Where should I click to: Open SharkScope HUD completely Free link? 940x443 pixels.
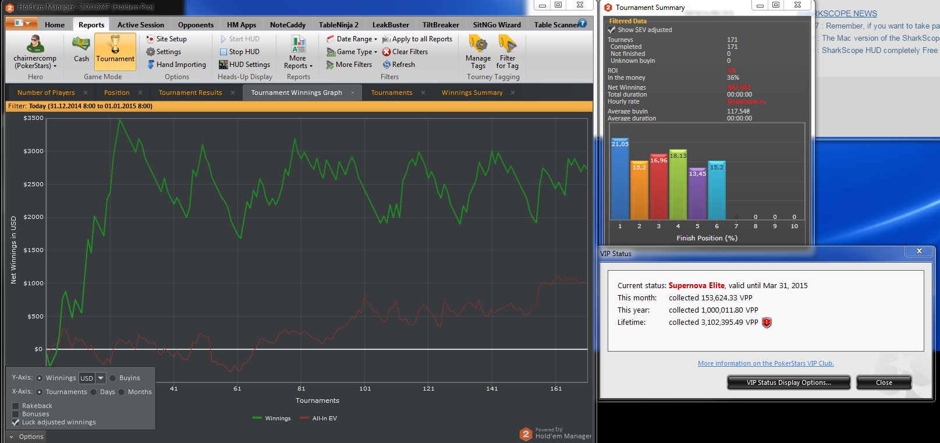pyautogui.click(x=879, y=51)
